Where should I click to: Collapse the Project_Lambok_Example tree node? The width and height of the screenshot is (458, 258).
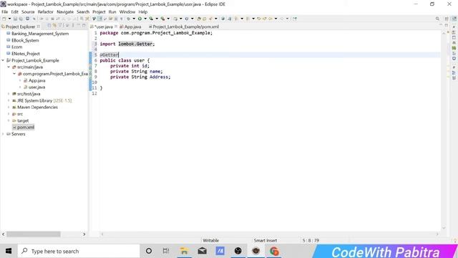pos(3,60)
